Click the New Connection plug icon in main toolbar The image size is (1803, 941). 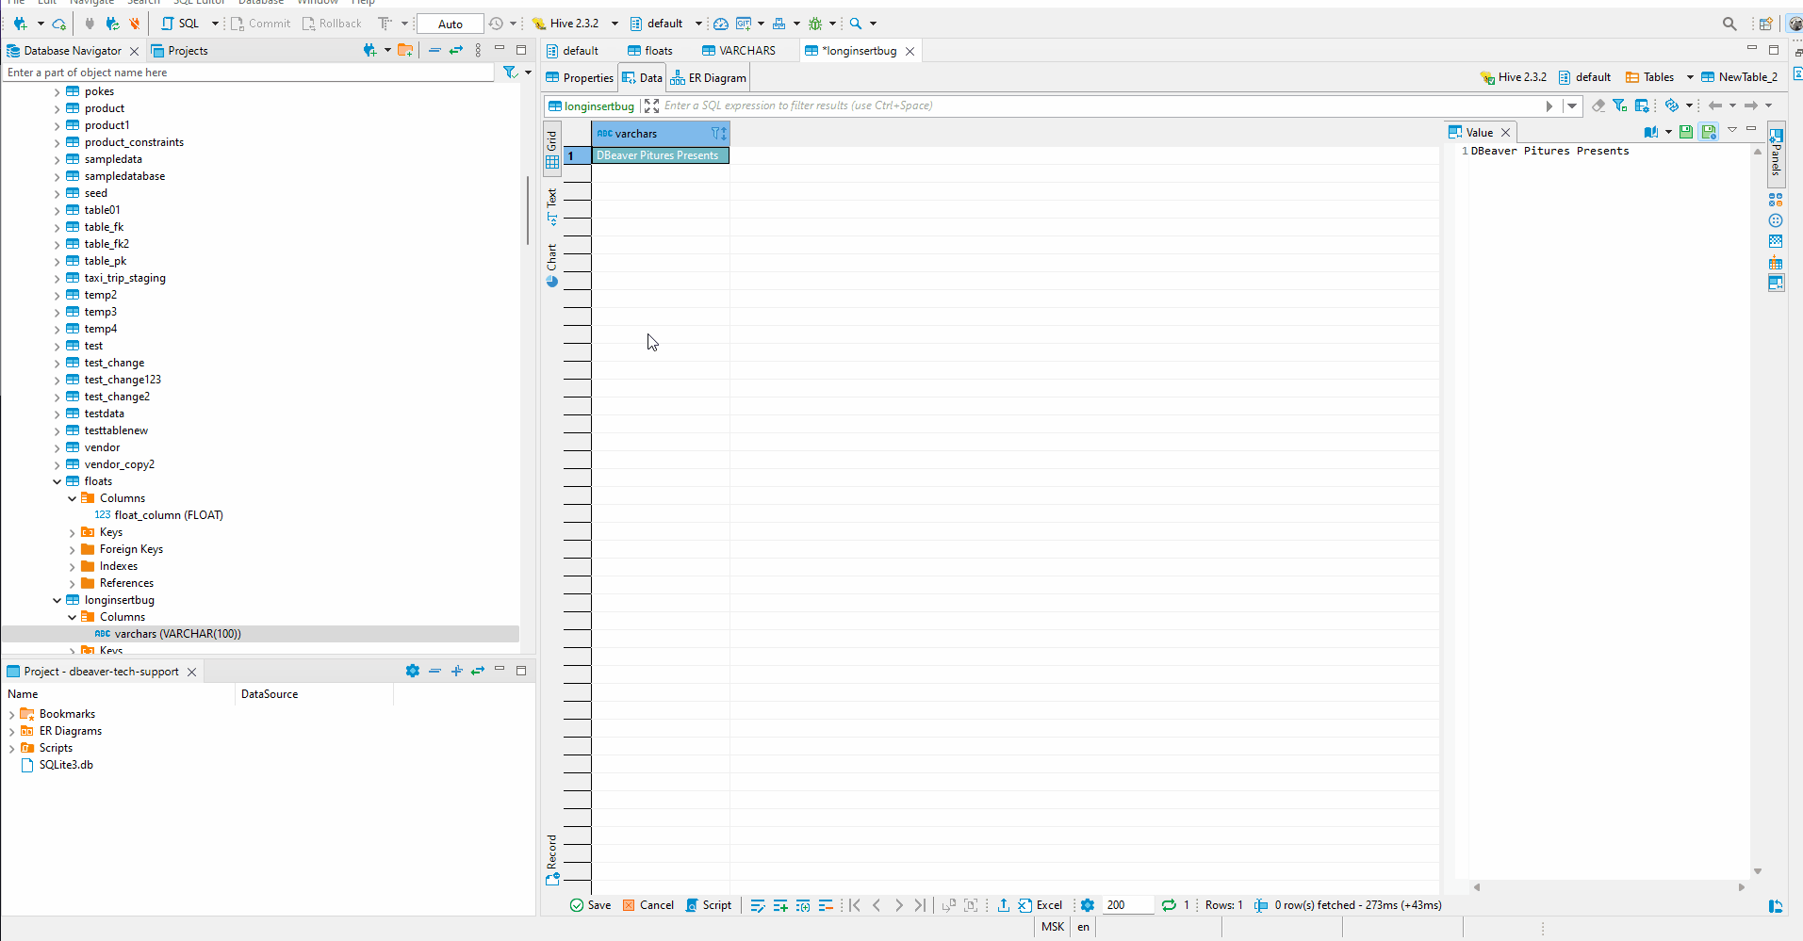click(x=20, y=24)
